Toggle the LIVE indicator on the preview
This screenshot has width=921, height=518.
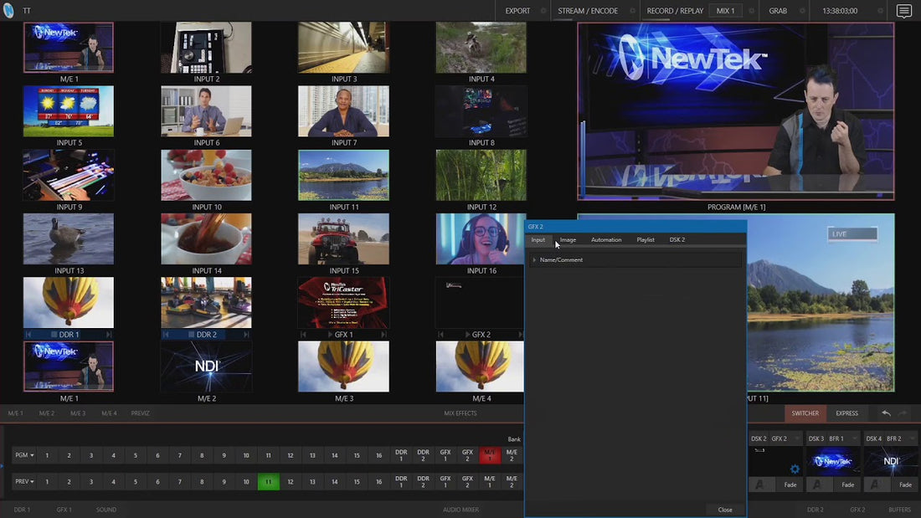coord(852,233)
